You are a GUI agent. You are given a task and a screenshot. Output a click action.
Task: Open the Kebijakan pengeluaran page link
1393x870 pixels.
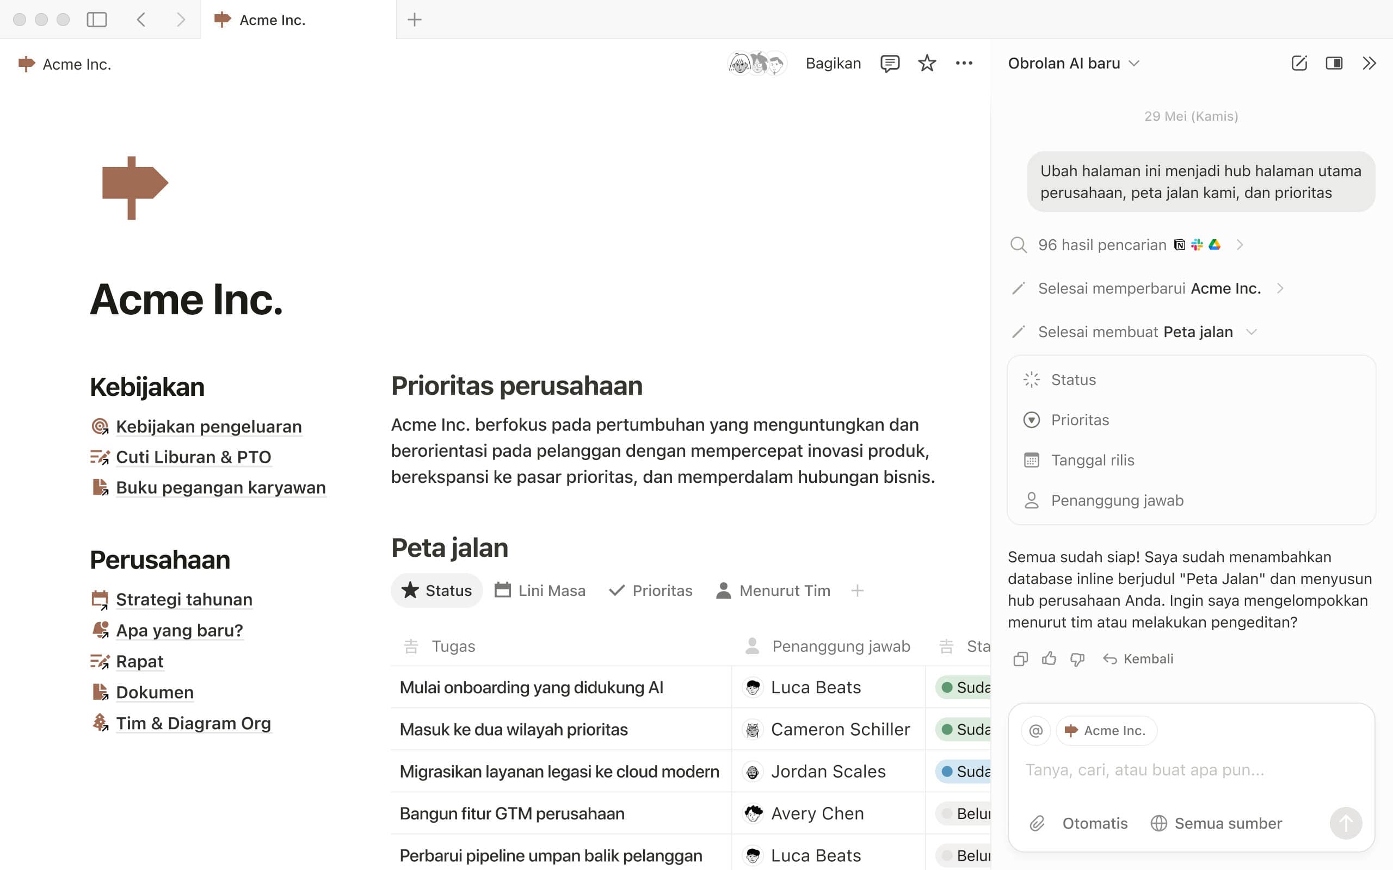tap(208, 426)
